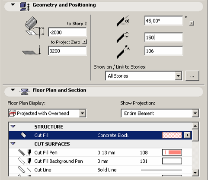The height and width of the screenshot is (180, 208).
Task: Click the Cut Fill Pen color swatch
Action: (172, 152)
